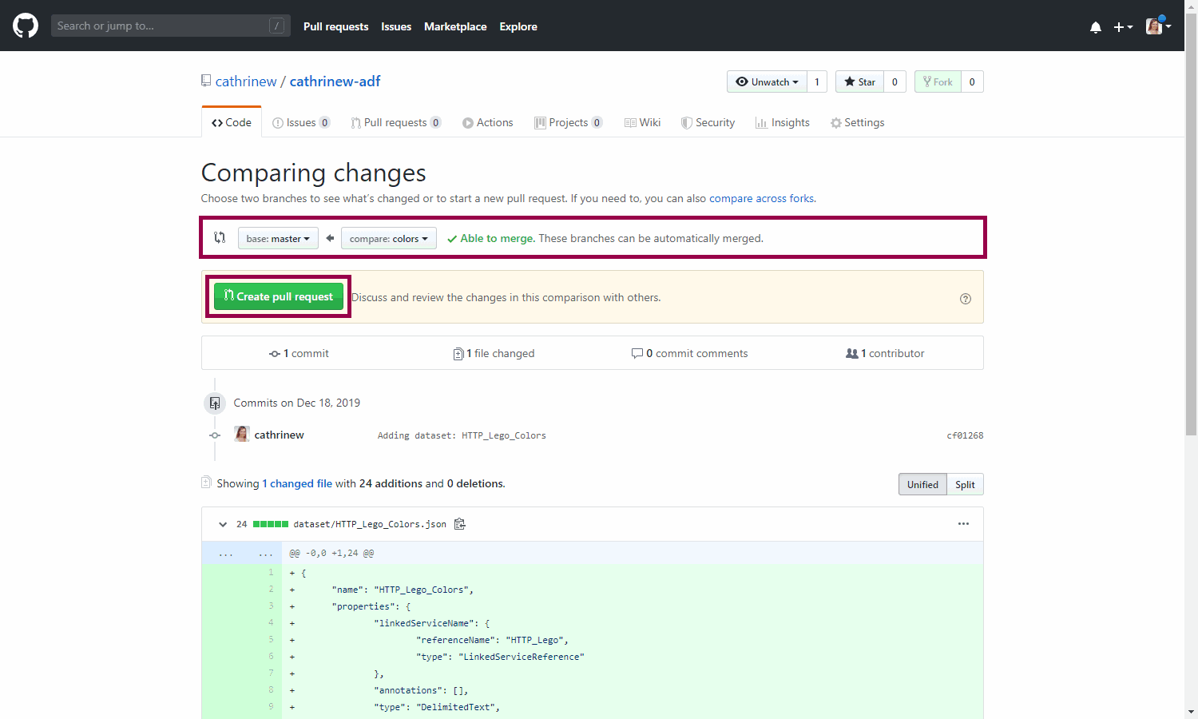
Task: Click the swap branches compare icon
Action: (x=220, y=238)
